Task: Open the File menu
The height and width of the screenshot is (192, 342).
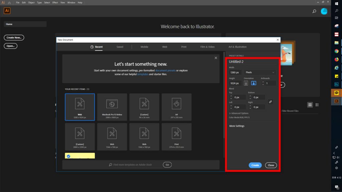Action: [18, 3]
